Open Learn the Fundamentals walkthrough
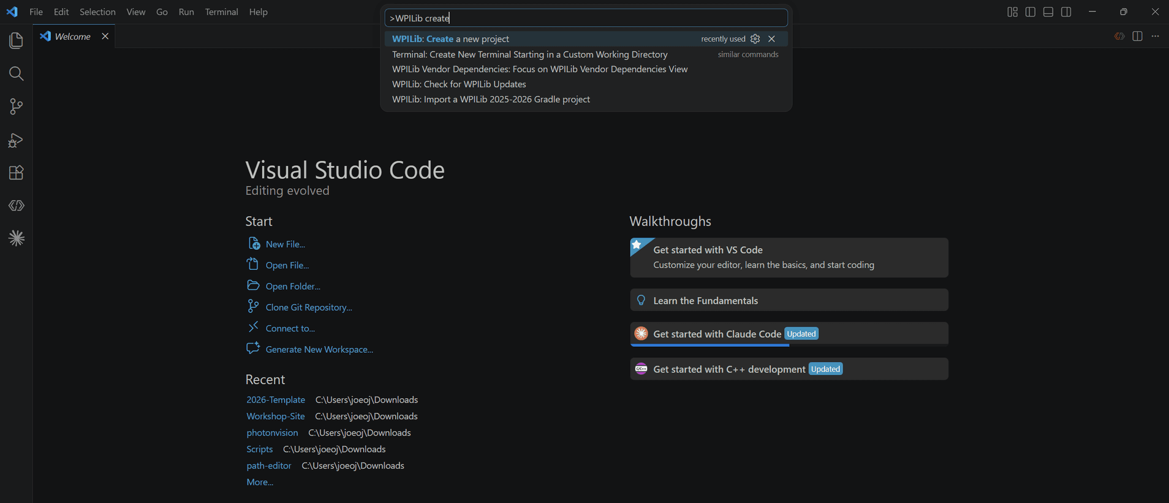Screen dimensions: 1169x503 (x=789, y=300)
